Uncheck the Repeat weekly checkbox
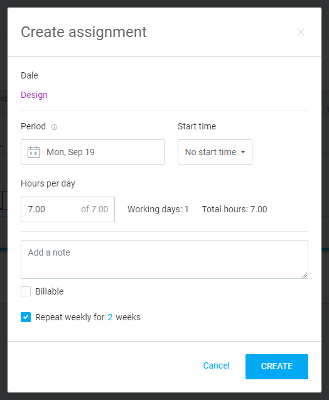 [x=26, y=317]
